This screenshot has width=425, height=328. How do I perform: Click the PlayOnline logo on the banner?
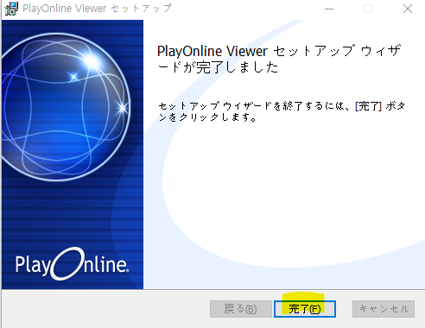tap(72, 264)
